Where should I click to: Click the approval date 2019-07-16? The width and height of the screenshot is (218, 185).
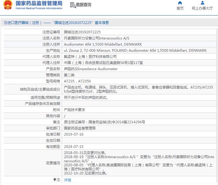point(73,134)
